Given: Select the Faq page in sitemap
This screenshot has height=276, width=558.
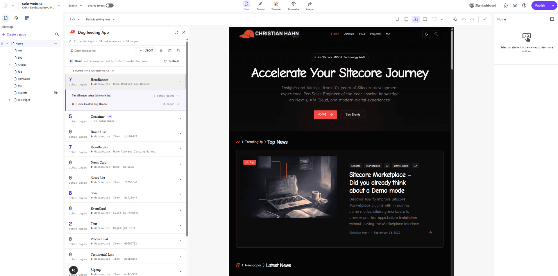Looking at the screenshot, I should click(20, 72).
